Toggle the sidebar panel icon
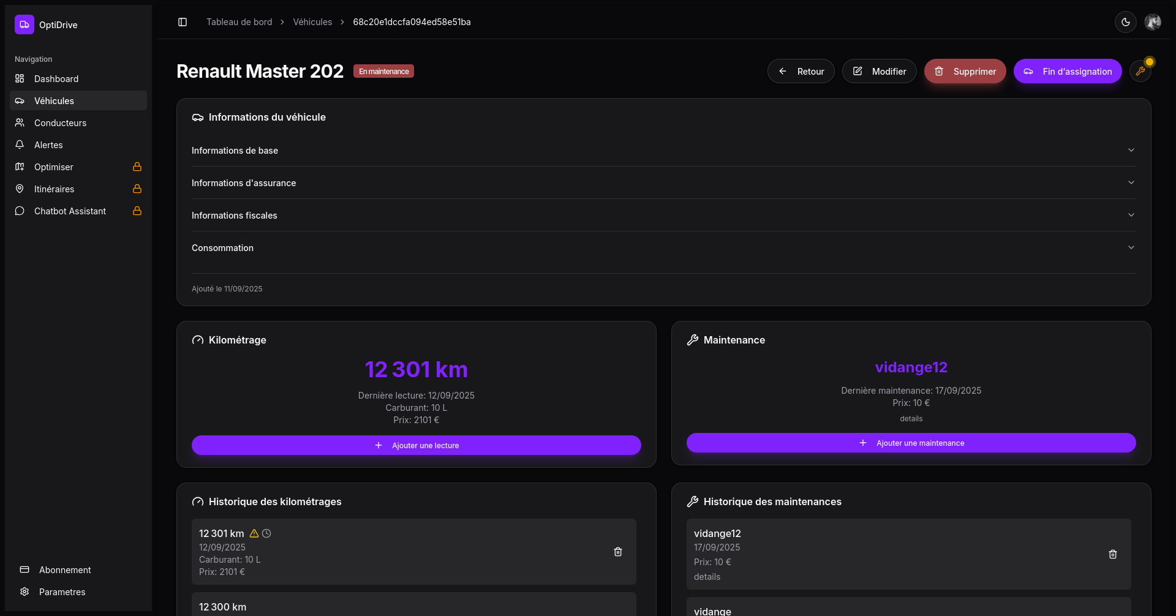 pyautogui.click(x=183, y=22)
